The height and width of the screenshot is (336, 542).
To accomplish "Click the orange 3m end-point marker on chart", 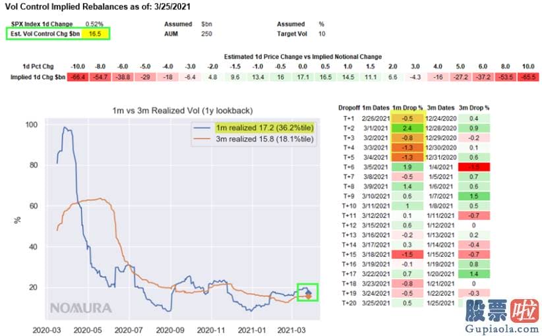I will [309, 296].
